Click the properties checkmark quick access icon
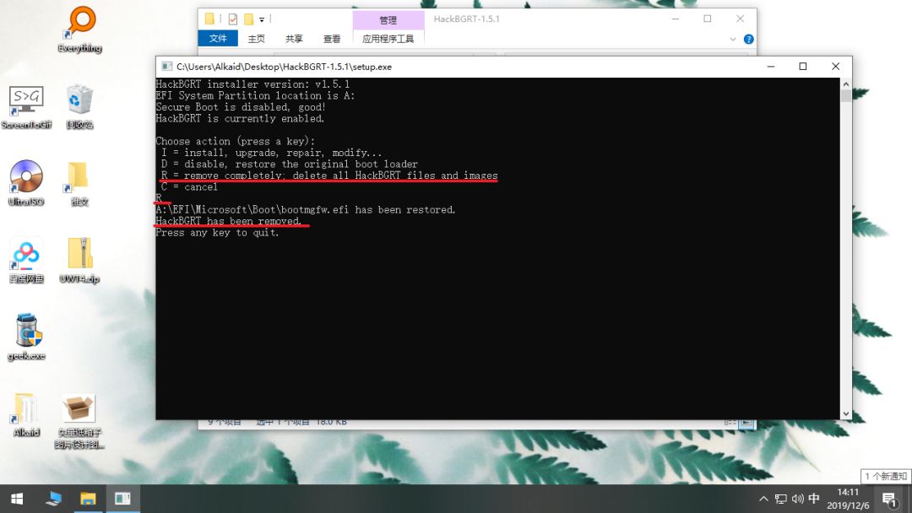Screen dimensions: 912x513 pyautogui.click(x=233, y=19)
